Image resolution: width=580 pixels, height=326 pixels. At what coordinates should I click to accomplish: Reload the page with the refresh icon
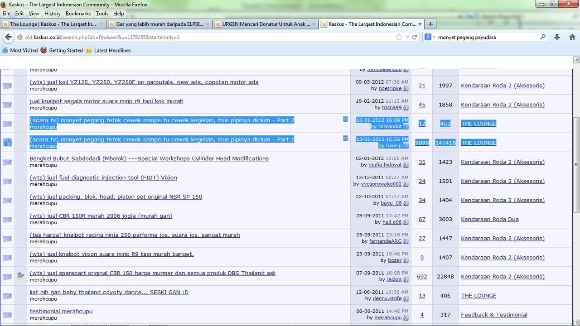tap(414, 37)
